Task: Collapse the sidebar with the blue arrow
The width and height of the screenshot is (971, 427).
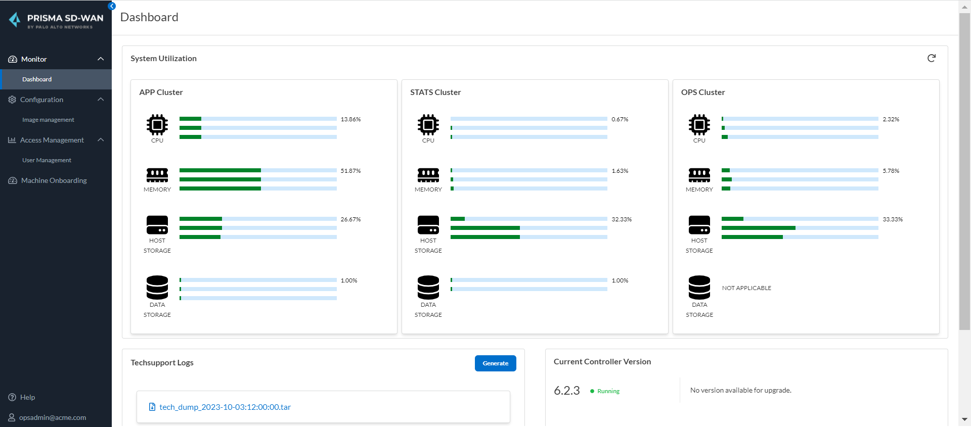Action: tap(112, 6)
